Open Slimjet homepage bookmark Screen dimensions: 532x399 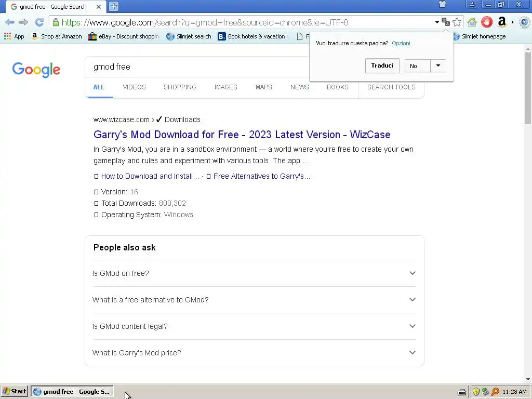tap(480, 36)
